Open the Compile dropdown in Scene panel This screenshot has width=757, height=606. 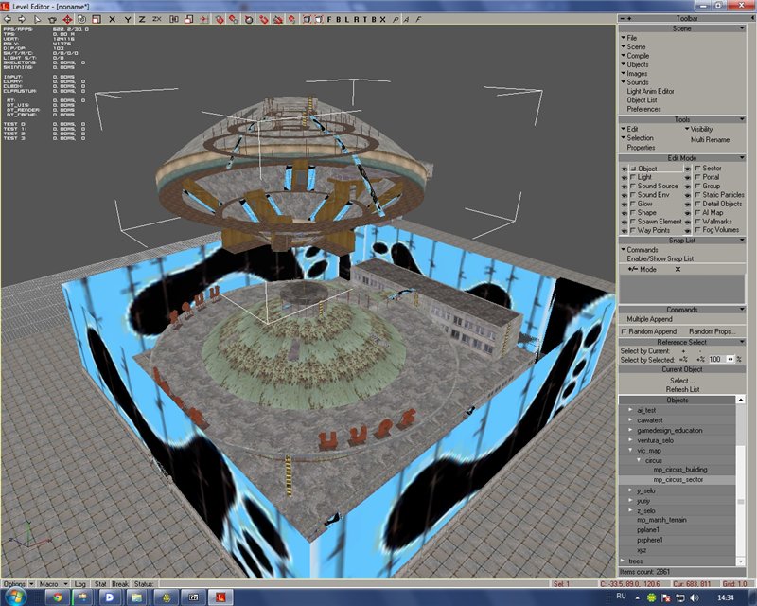[639, 55]
